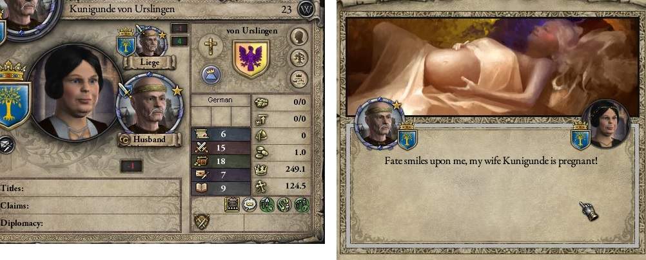This screenshot has height=260, width=646.
Task: Open the dynasty crown hierarchy icon
Action: pos(299,79)
